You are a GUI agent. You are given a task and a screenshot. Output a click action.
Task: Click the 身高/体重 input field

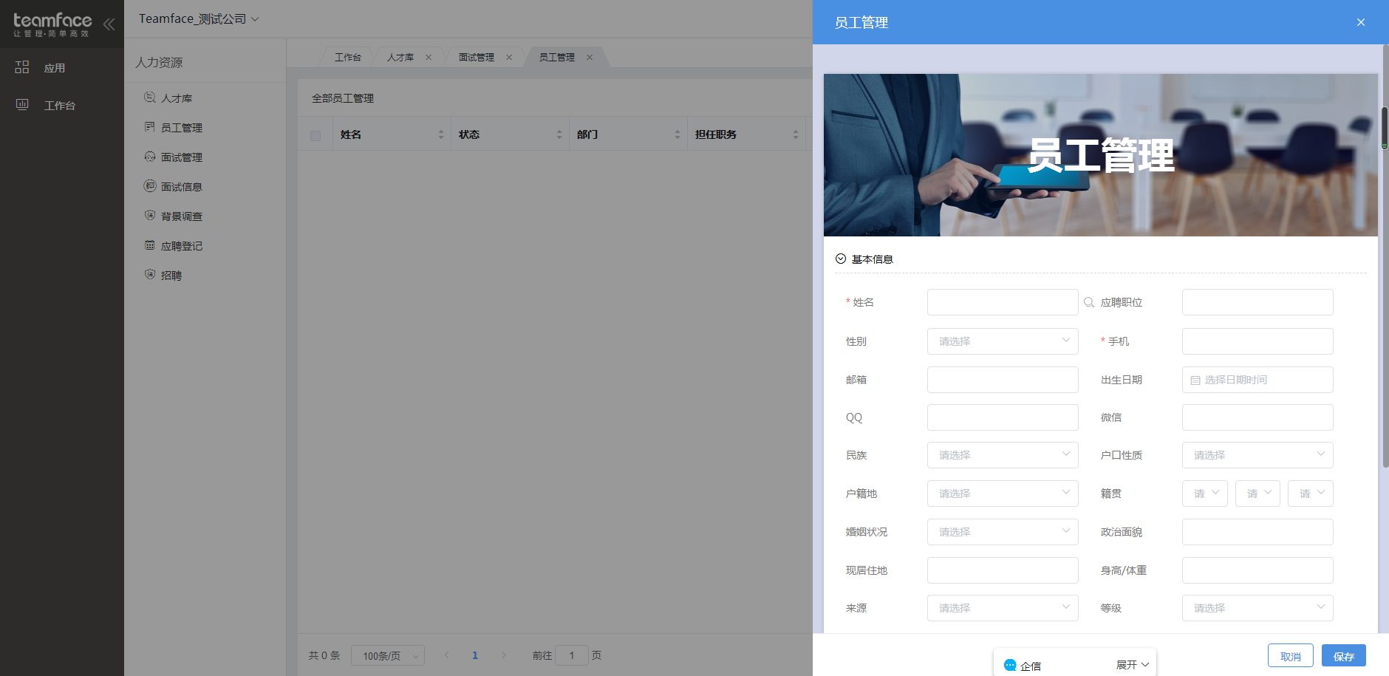(1257, 570)
